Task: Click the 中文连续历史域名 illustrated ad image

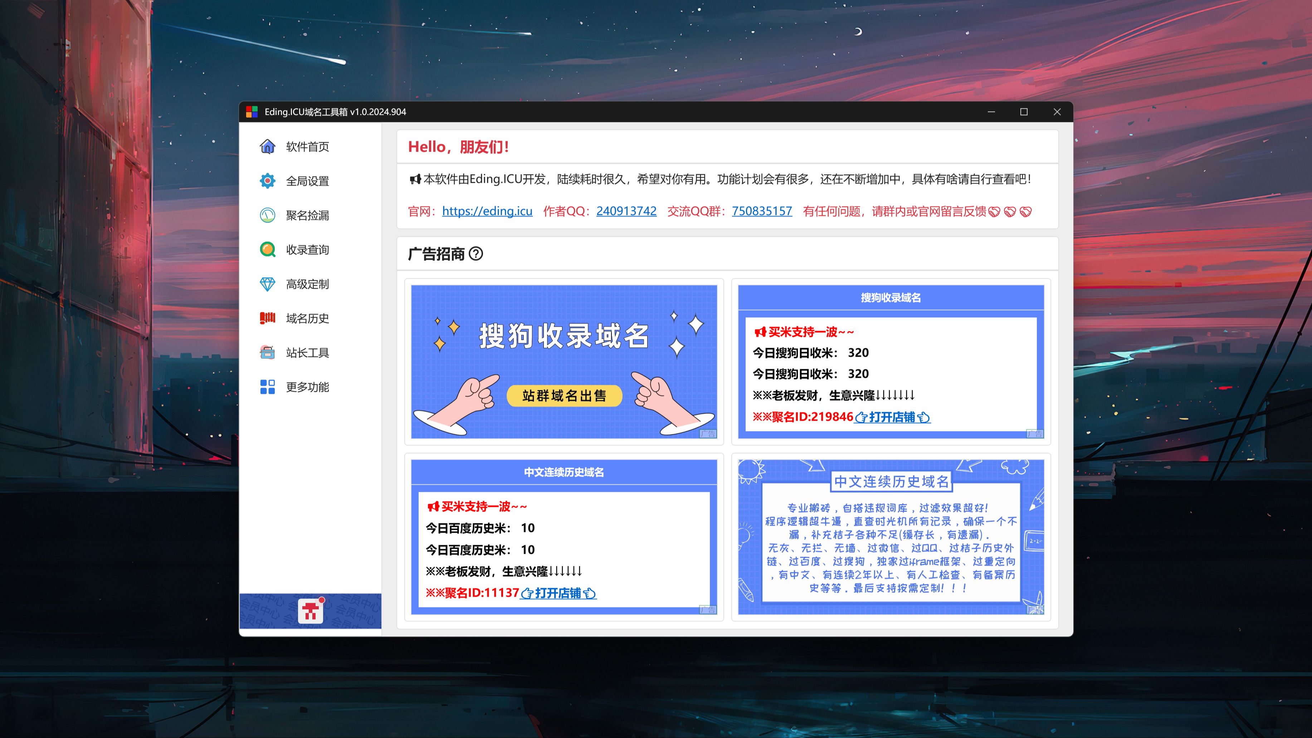Action: click(x=891, y=537)
